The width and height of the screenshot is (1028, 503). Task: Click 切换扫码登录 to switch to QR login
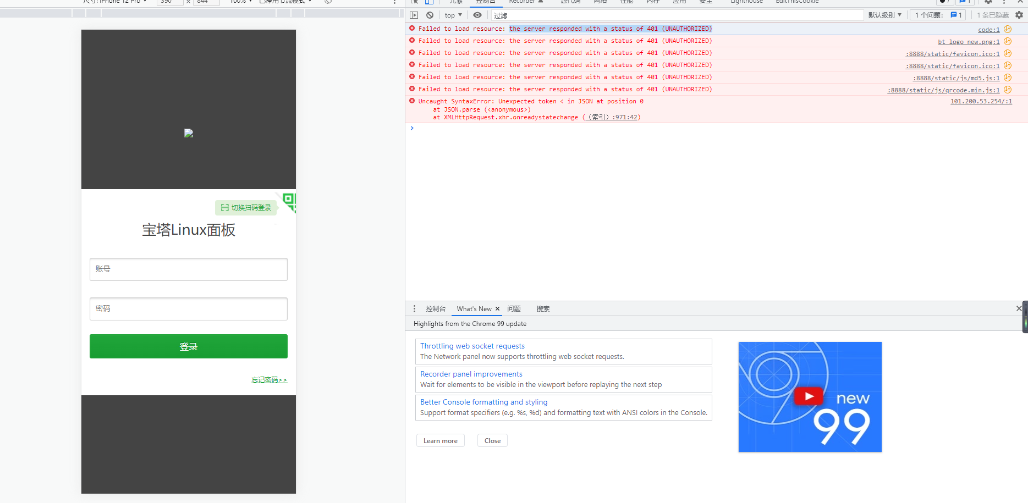(246, 208)
